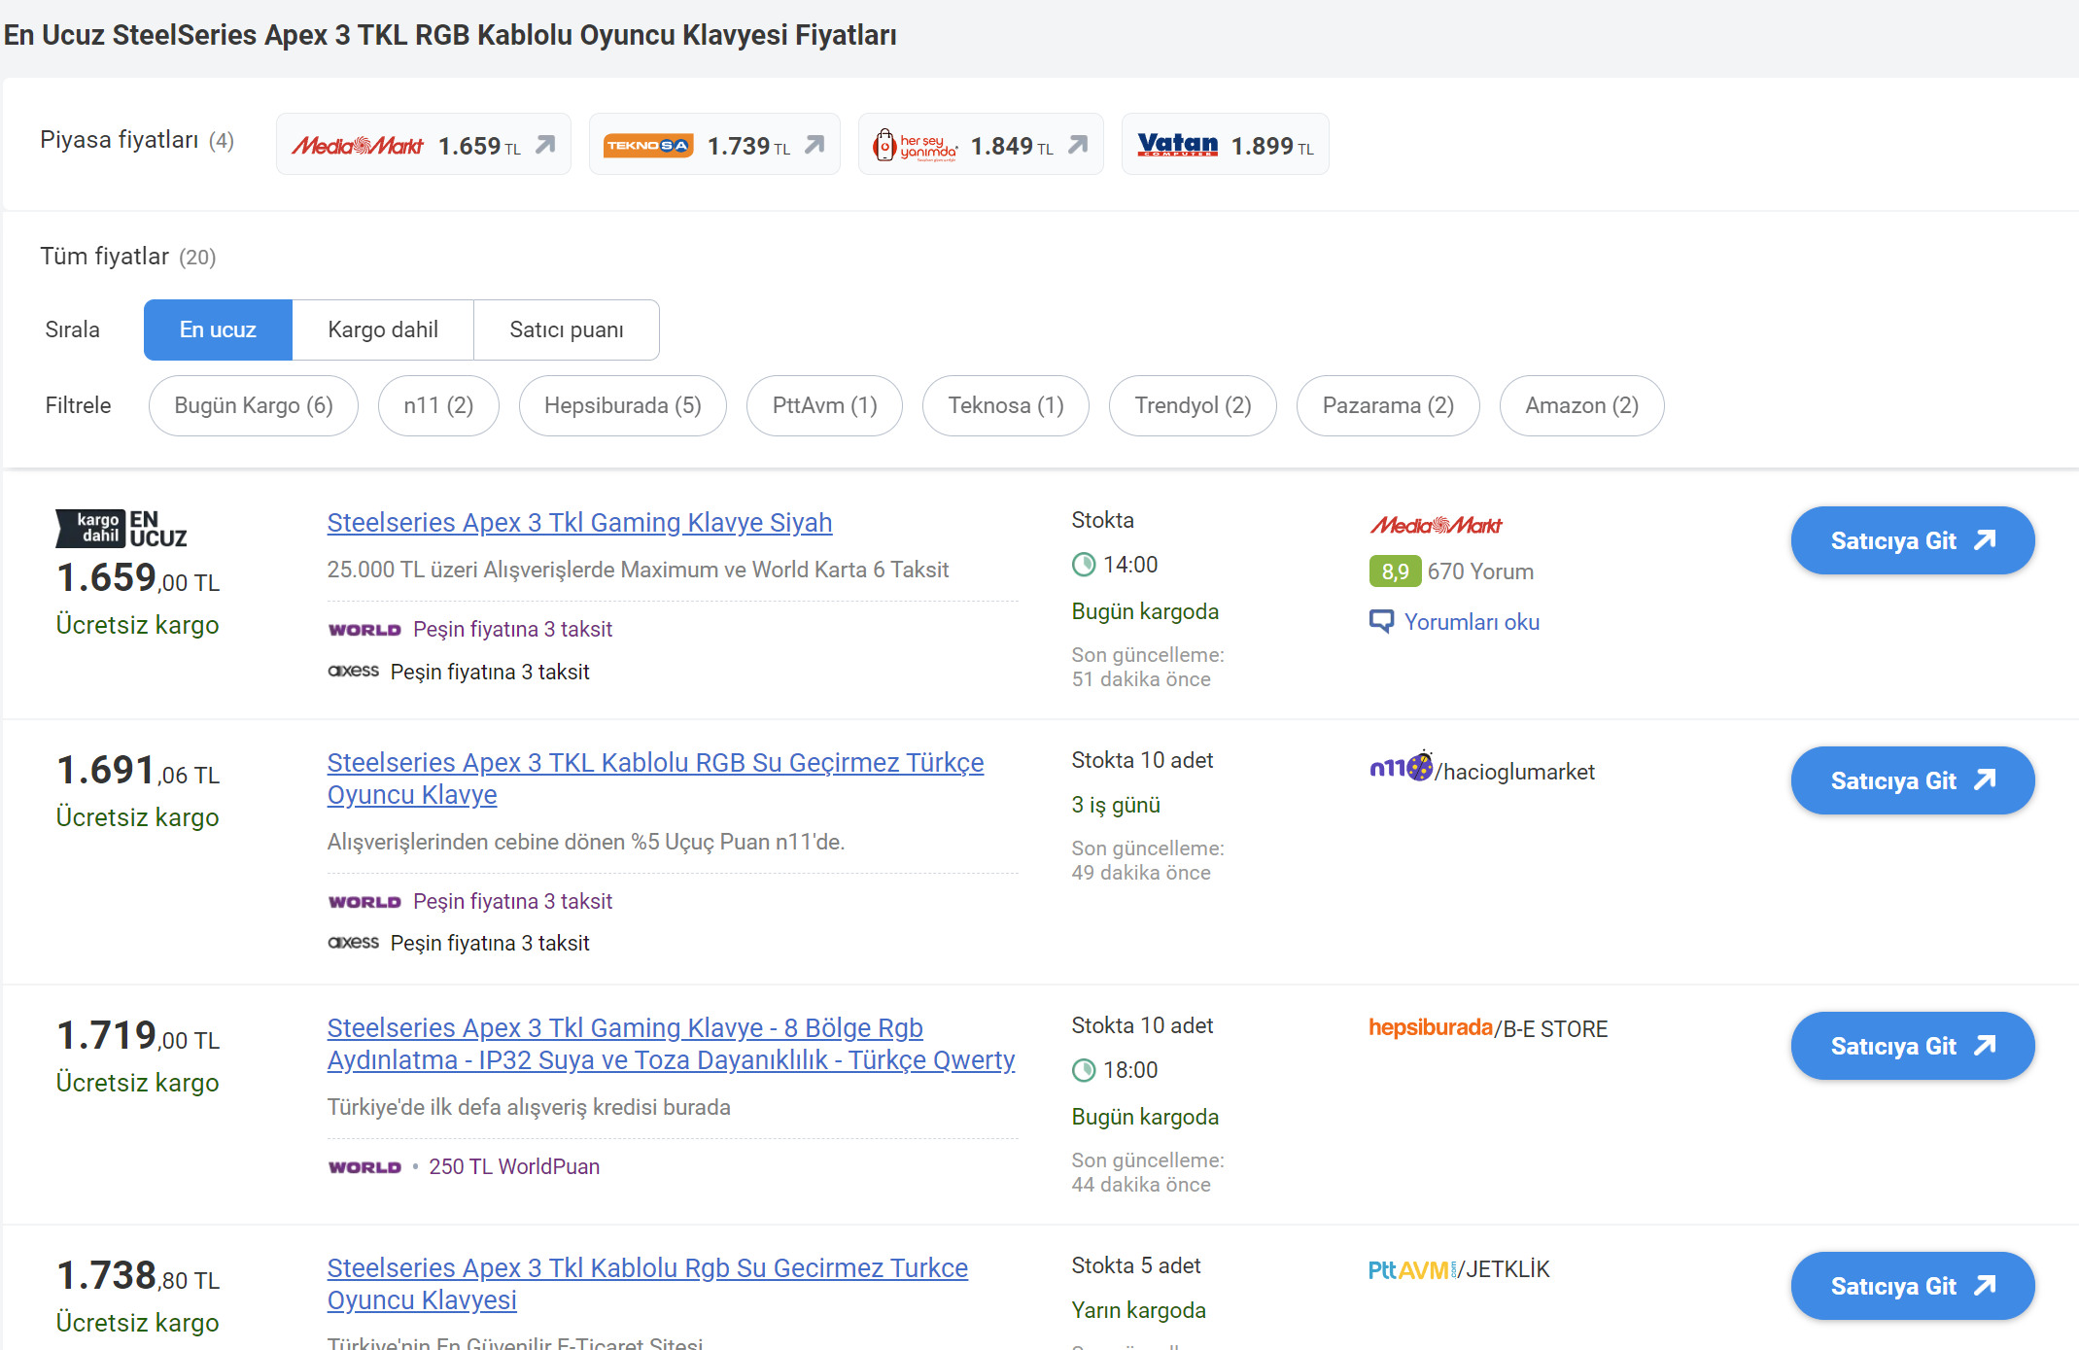Click 25.000 TL üzeri Maximum World taksit note
Viewport: 2079px width, 1350px height.
(638, 570)
